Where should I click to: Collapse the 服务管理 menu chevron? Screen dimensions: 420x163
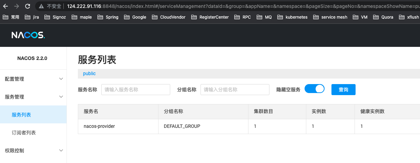(x=61, y=97)
